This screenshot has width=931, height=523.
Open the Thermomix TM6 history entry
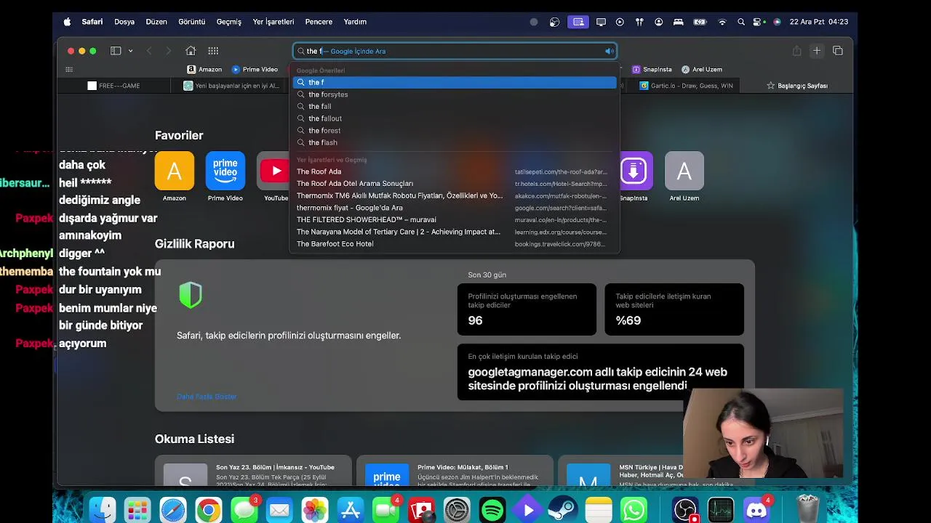tap(455, 195)
